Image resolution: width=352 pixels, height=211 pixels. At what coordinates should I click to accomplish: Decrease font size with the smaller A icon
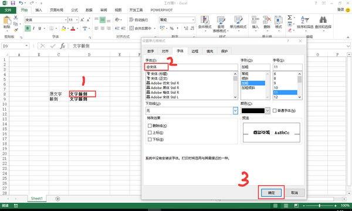tap(88, 20)
